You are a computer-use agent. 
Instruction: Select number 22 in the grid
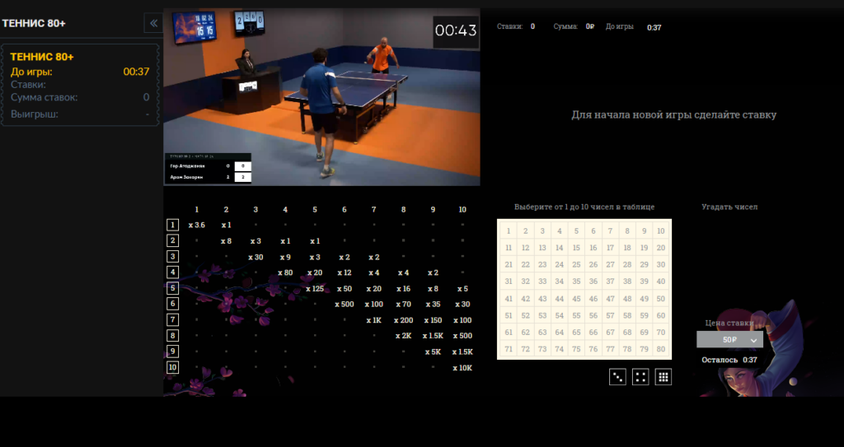click(525, 264)
